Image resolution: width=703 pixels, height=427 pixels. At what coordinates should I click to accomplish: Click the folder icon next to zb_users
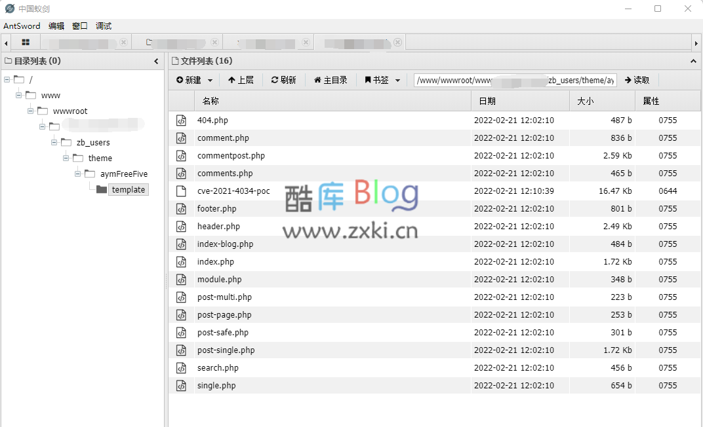[66, 142]
